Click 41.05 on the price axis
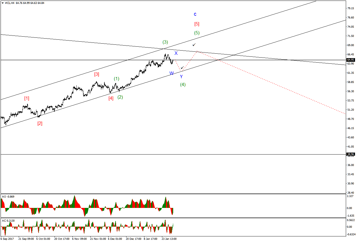Image resolution: width=357 pixels, height=242 pixels. tap(351, 147)
